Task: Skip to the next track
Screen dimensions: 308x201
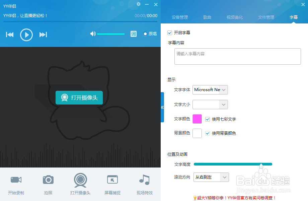Action: pyautogui.click(x=43, y=35)
